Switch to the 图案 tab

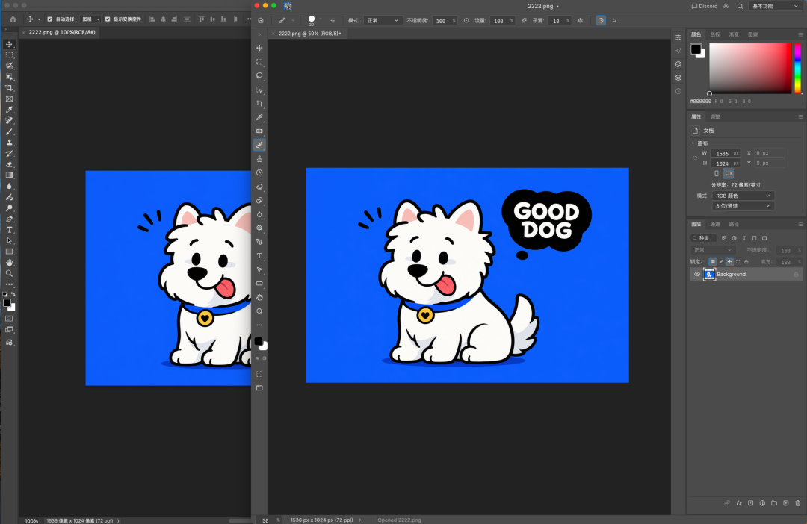coord(753,34)
